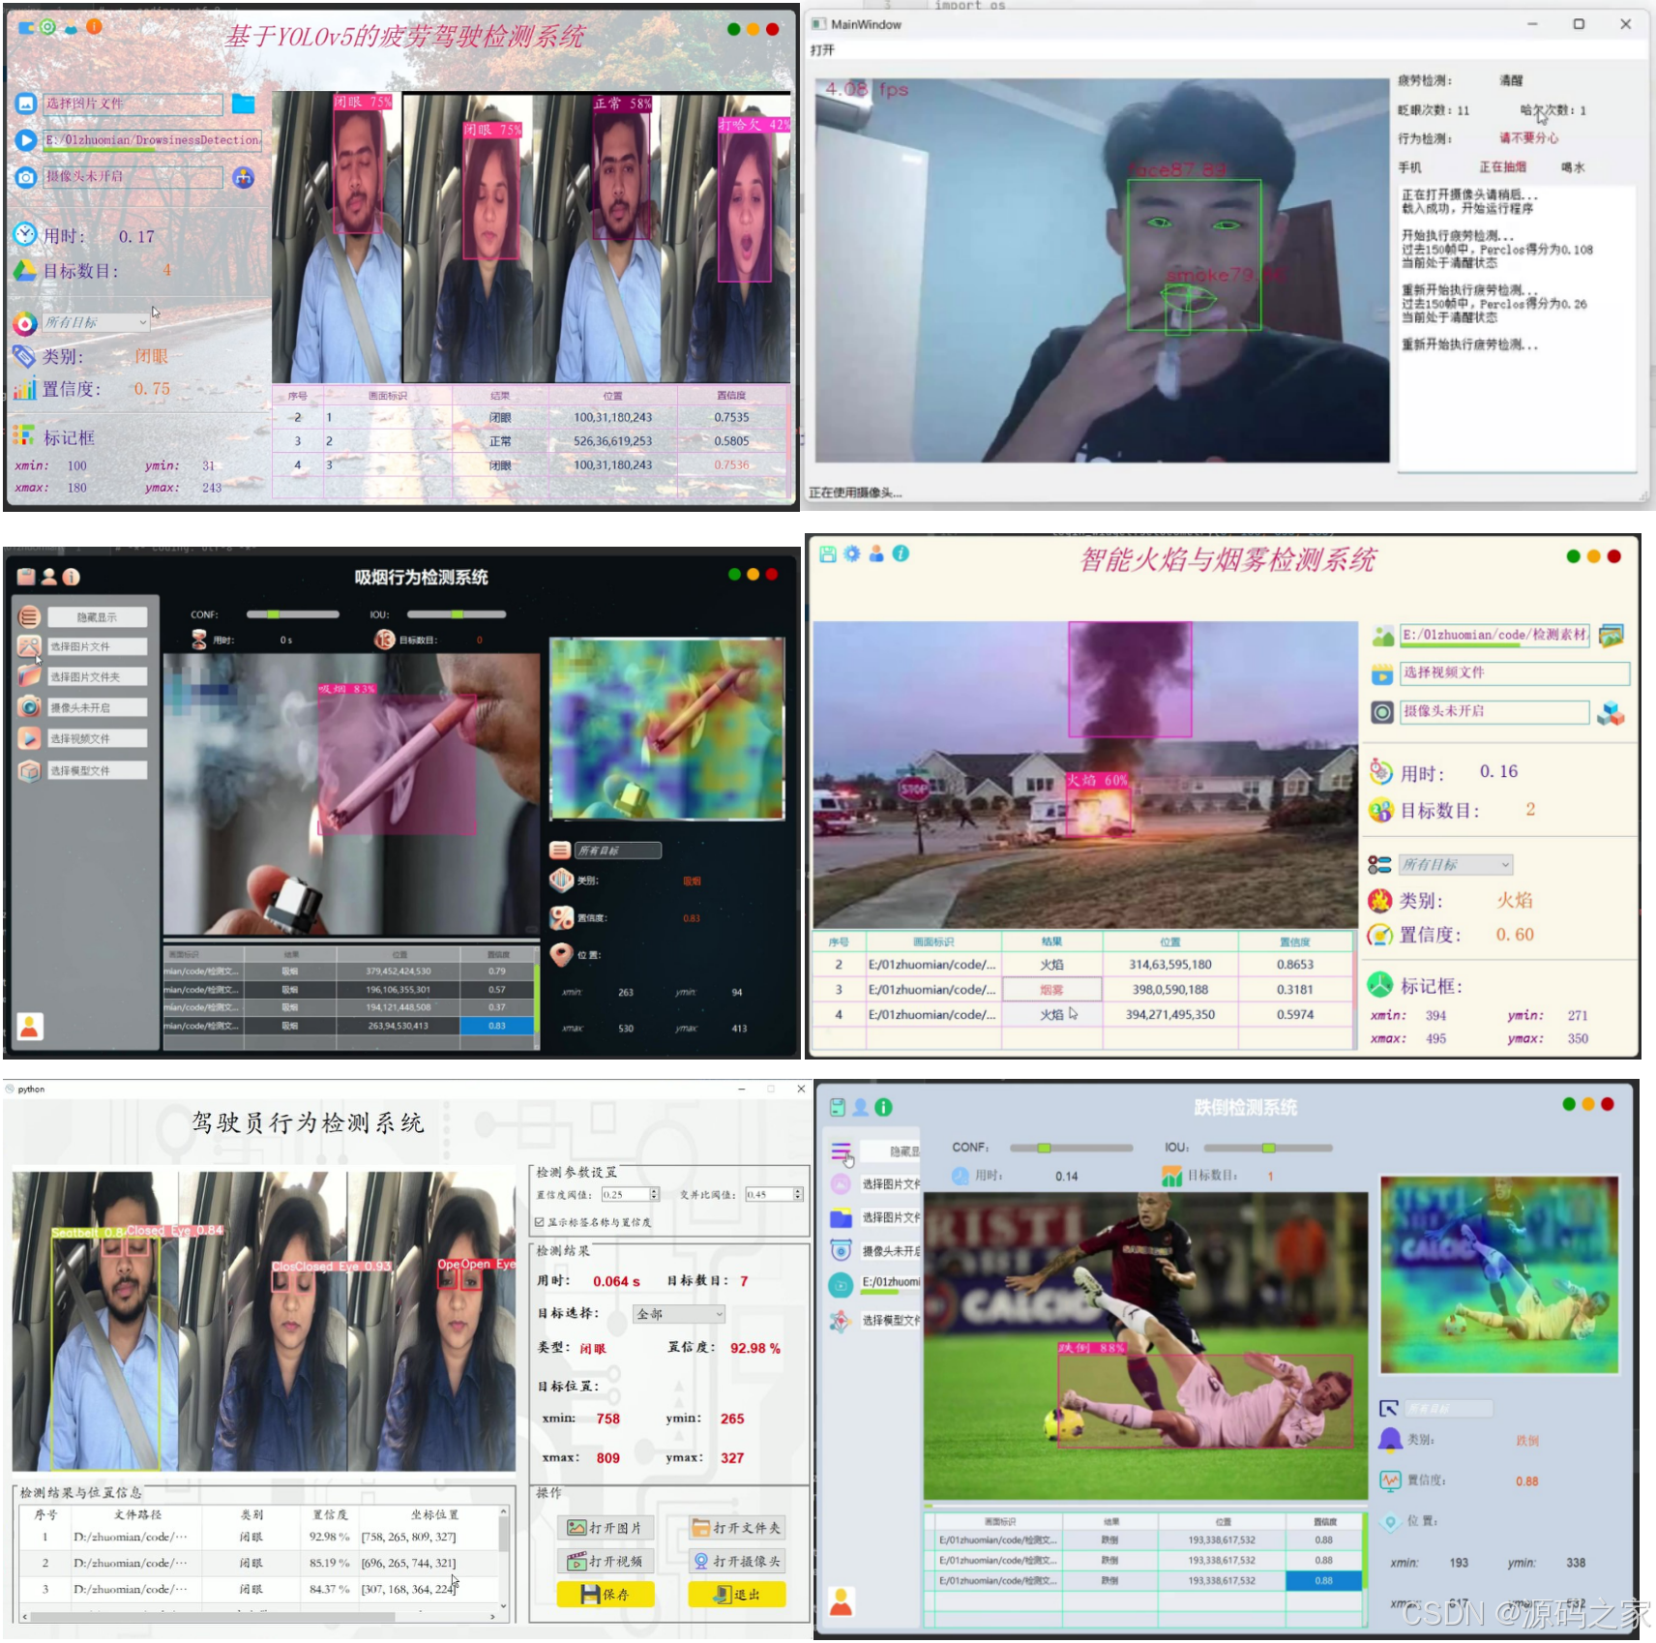Click 选择视频文件 in smoking detection sidebar
Screen dimensions: 1656x1643
[x=96, y=738]
